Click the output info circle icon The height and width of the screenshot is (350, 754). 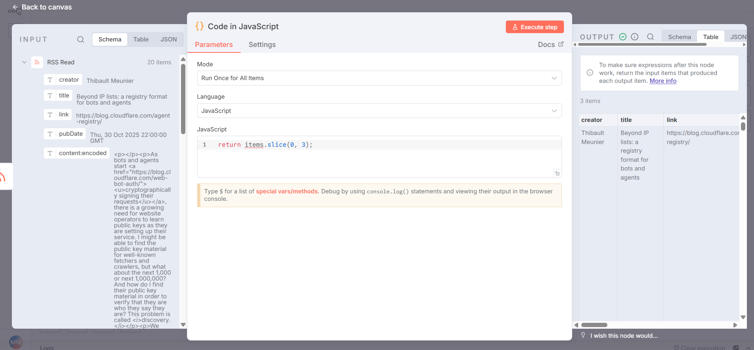(635, 37)
